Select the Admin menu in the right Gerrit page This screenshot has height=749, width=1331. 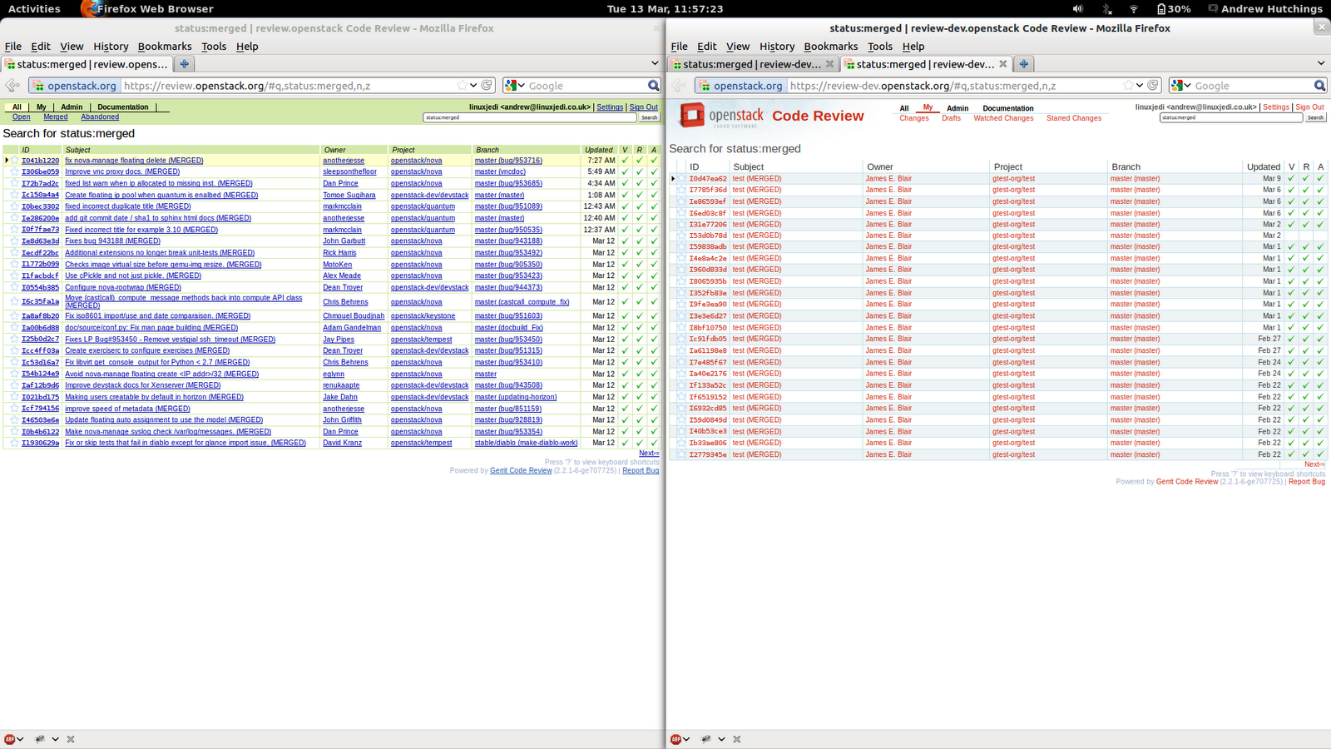[957, 108]
